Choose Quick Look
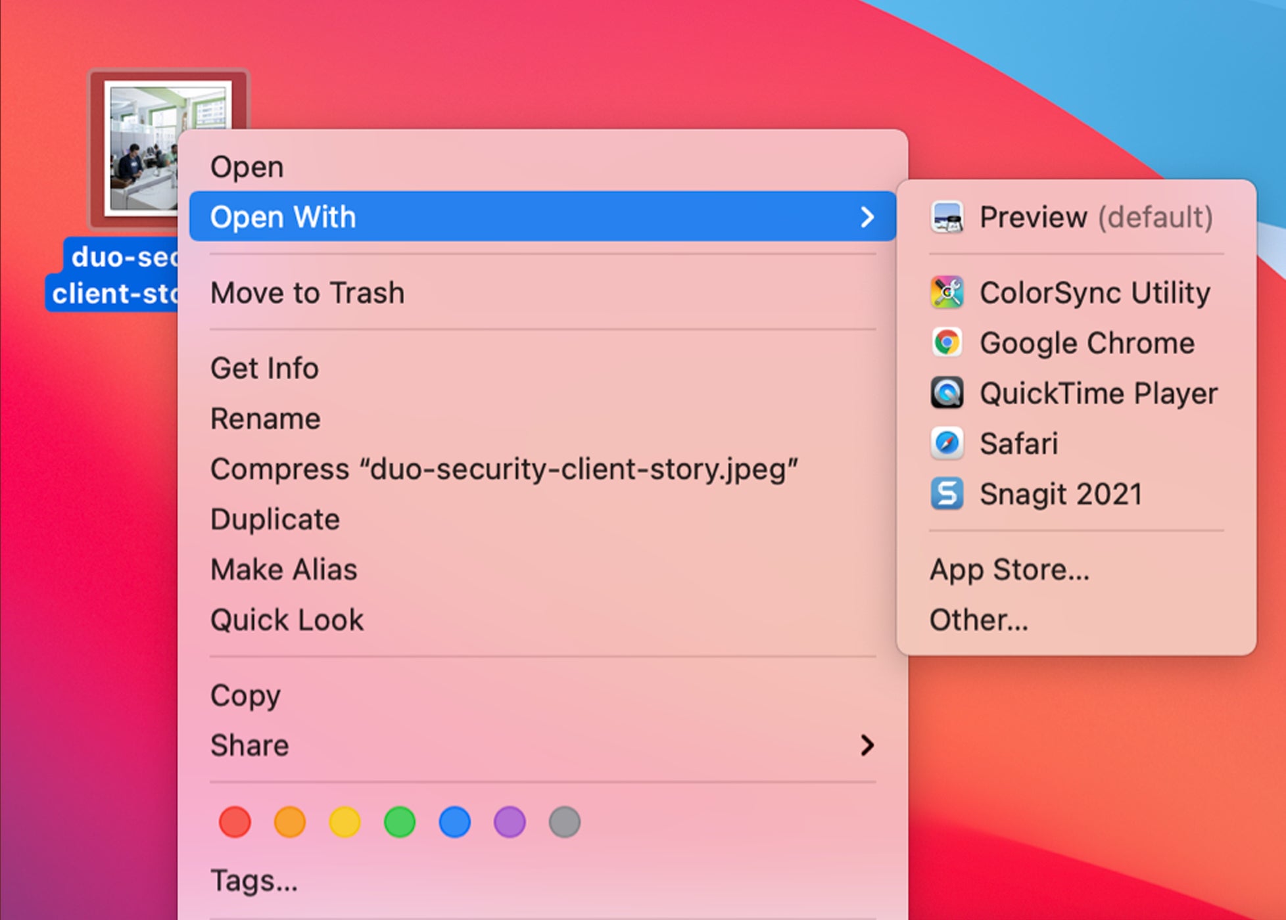The width and height of the screenshot is (1286, 920). [542, 620]
